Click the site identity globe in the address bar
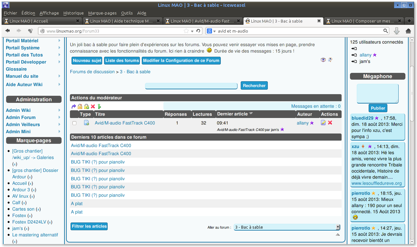Viewport: 417px width, 247px height. click(x=42, y=31)
